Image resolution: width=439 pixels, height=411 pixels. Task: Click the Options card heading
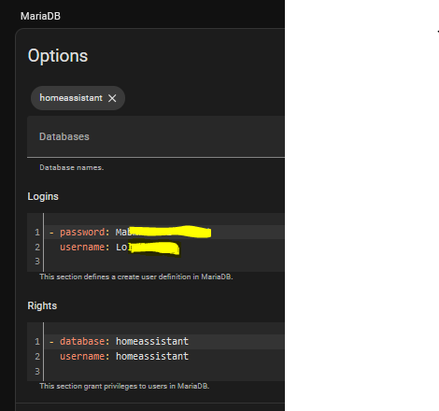pos(58,56)
